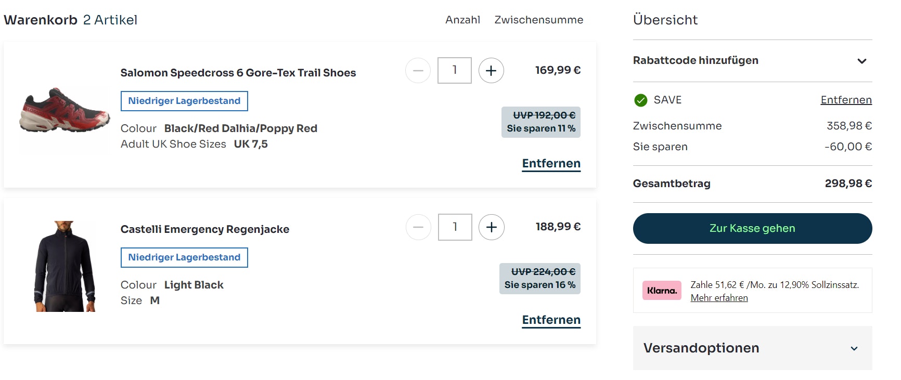Open the Salomon Speedcross 6 Gore-Tex product title
The width and height of the screenshot is (901, 380).
238,73
